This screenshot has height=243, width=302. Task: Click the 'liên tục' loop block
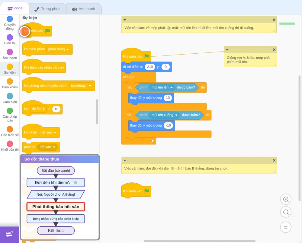pyautogui.click(x=128, y=77)
